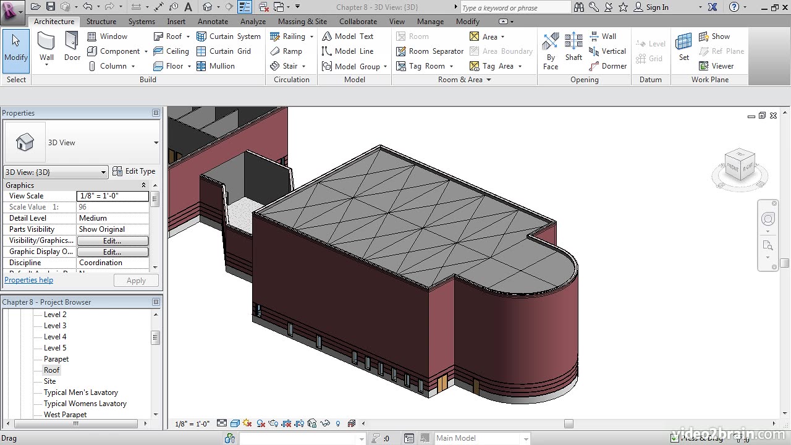Click the Model Text tool
The image size is (791, 445).
click(347, 36)
